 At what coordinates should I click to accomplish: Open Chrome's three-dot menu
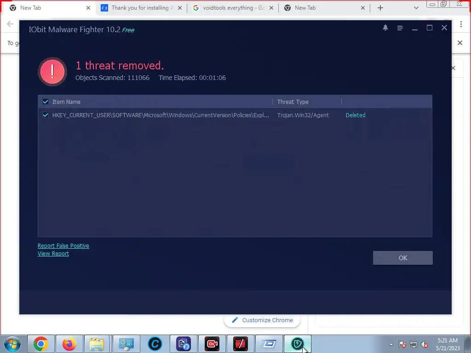click(461, 24)
